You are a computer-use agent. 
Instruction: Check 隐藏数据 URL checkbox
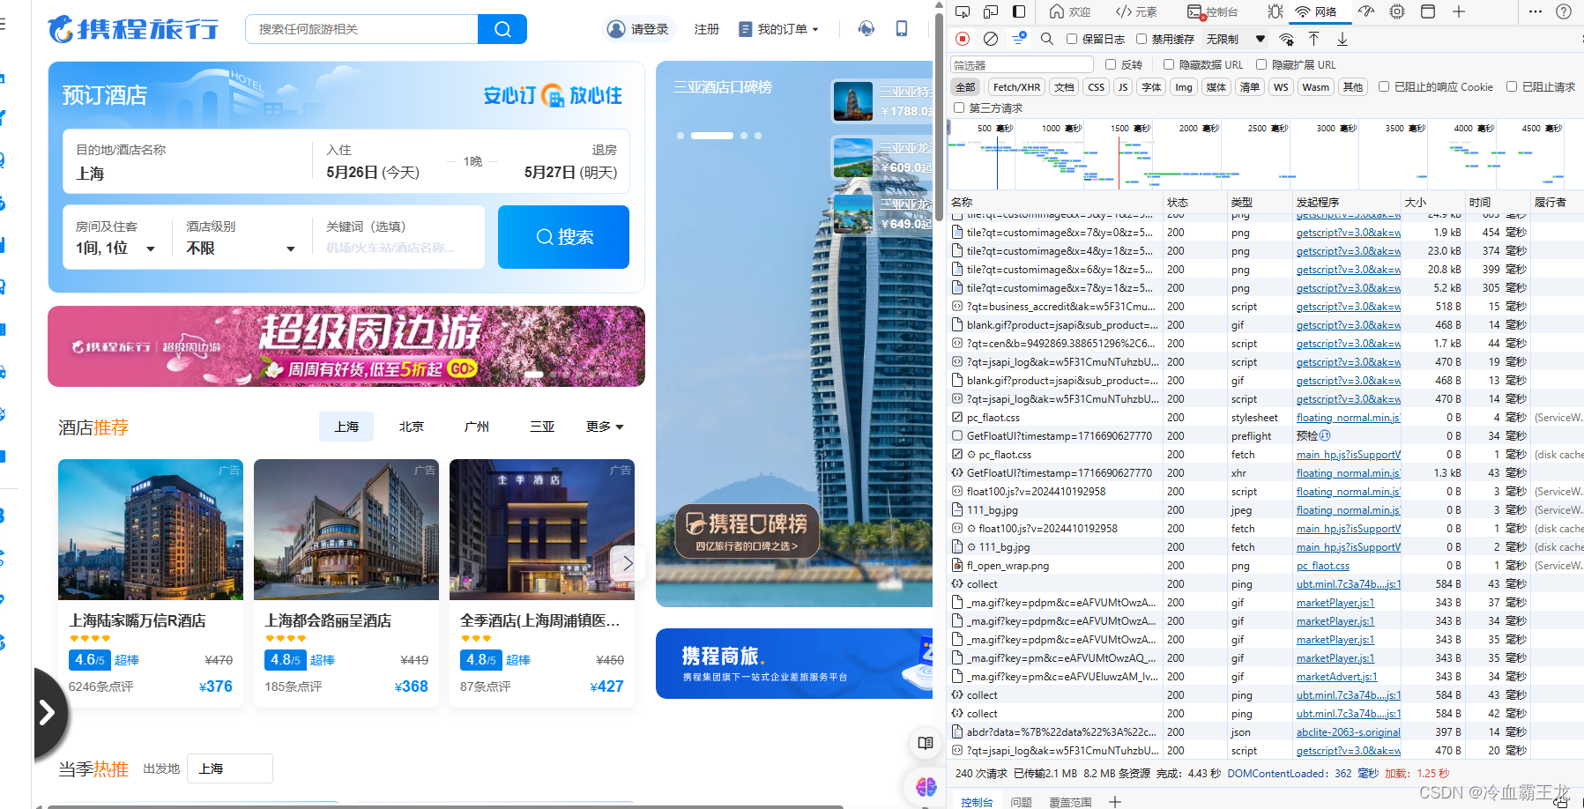pos(1169,64)
